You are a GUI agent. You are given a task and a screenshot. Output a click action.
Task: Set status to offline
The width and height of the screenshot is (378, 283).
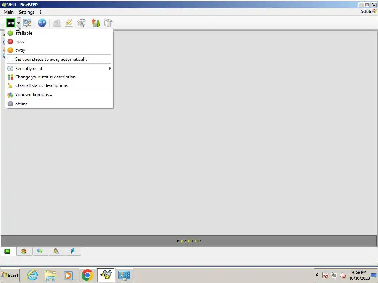[x=59, y=104]
